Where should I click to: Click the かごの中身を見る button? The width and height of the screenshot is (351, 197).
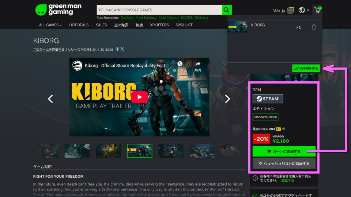(x=306, y=68)
